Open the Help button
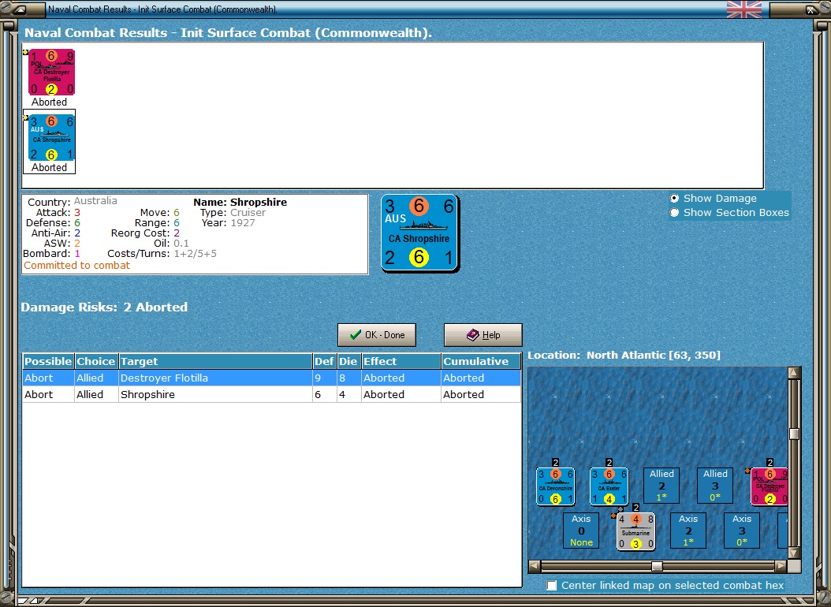The image size is (831, 607). coord(483,335)
